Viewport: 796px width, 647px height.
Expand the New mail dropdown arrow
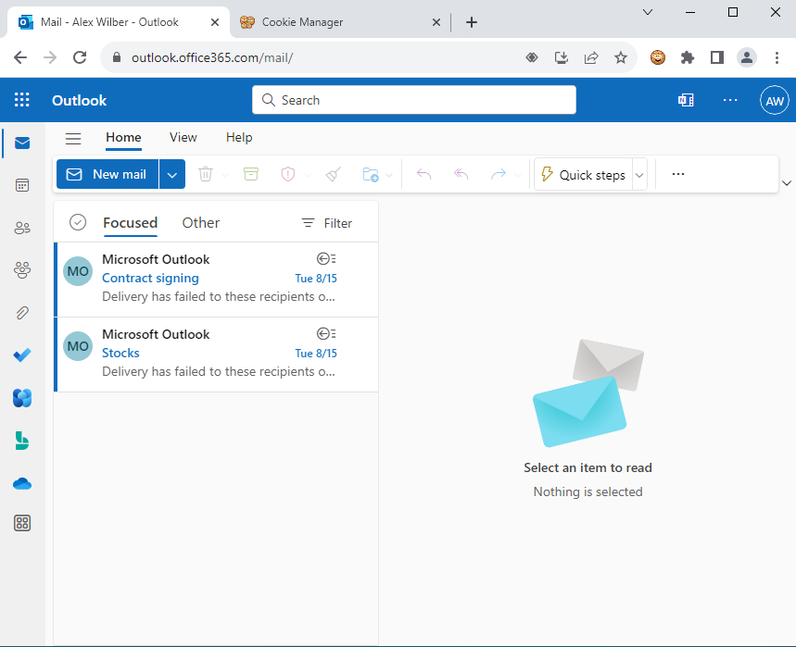pos(172,174)
